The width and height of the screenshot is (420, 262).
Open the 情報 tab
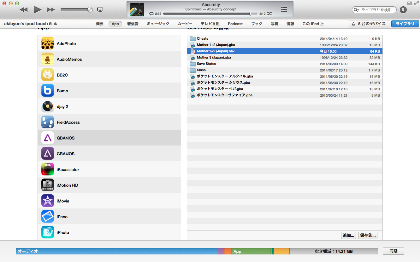[290, 24]
